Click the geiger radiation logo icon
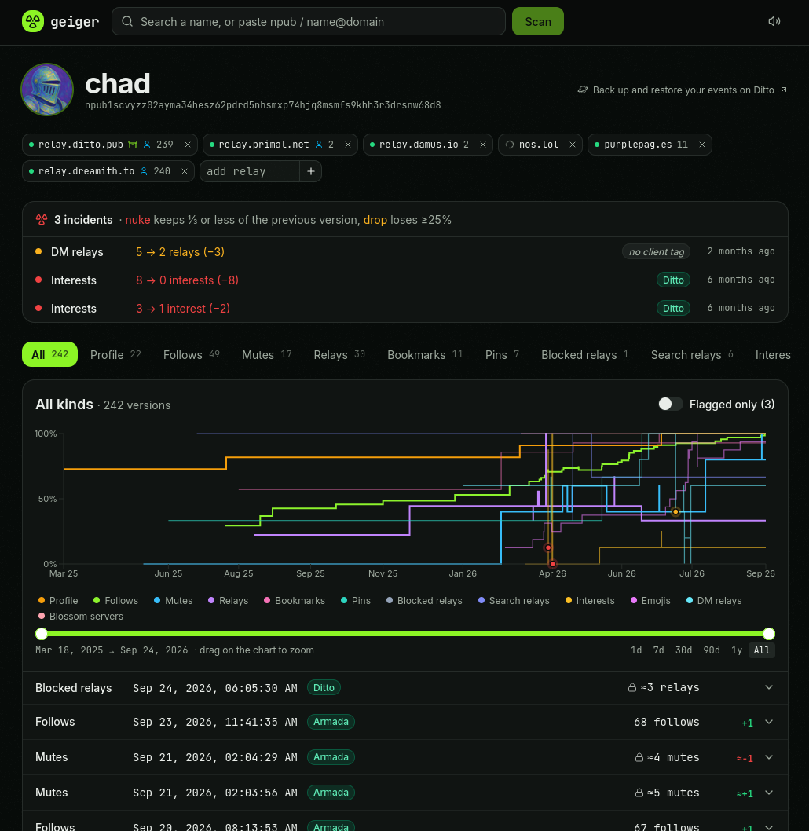Screen dimensions: 809x831 coord(33,21)
